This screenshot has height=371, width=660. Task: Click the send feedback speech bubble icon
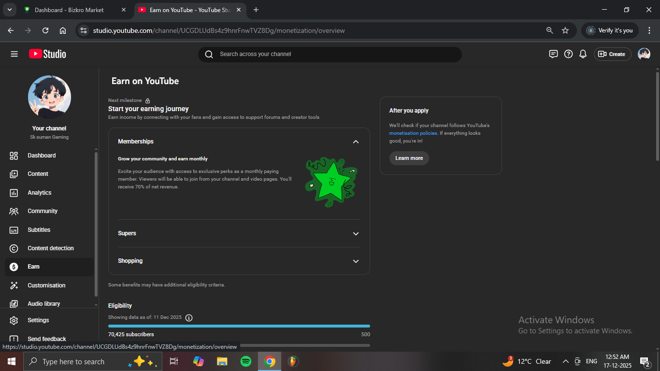pyautogui.click(x=553, y=54)
